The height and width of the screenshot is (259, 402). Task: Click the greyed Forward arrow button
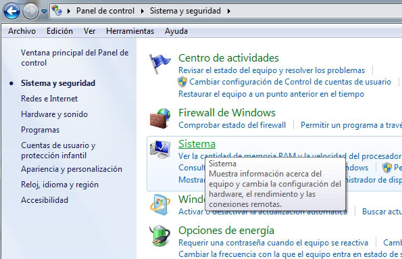30,11
